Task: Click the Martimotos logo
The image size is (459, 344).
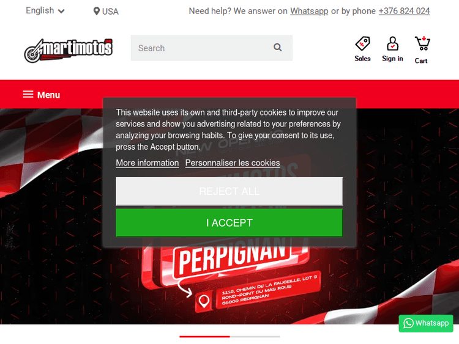Action: click(x=68, y=51)
